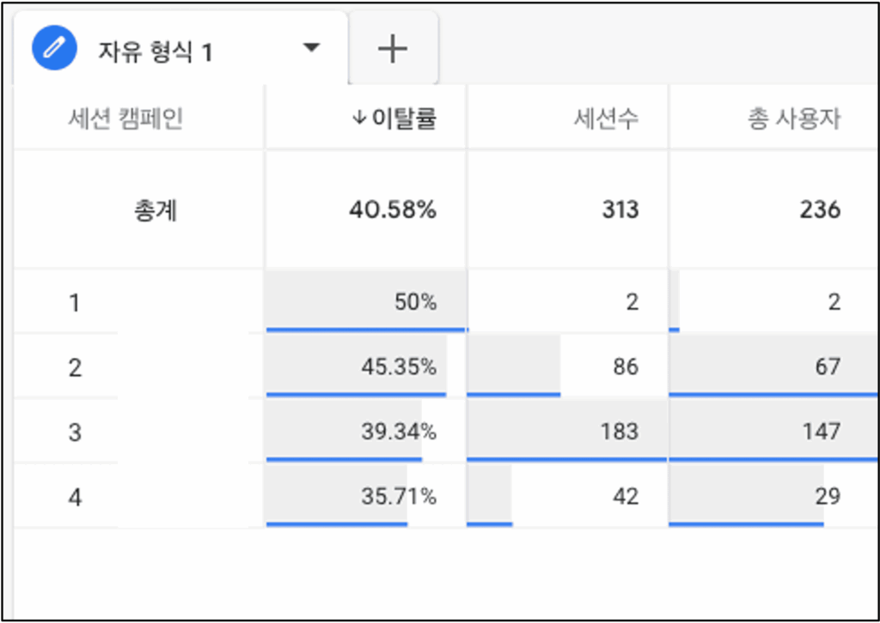Select the 자유 형식 1 tab

155,52
